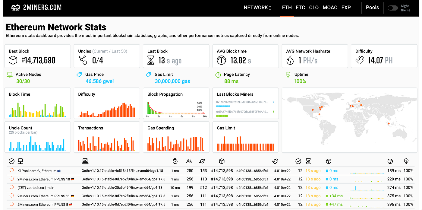Sort by hourglass last-block icon in table header
Image resolution: width=422 pixels, height=210 pixels.
point(308,161)
